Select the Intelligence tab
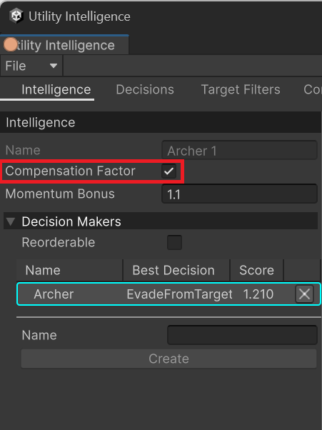The image size is (322, 430). tap(56, 89)
